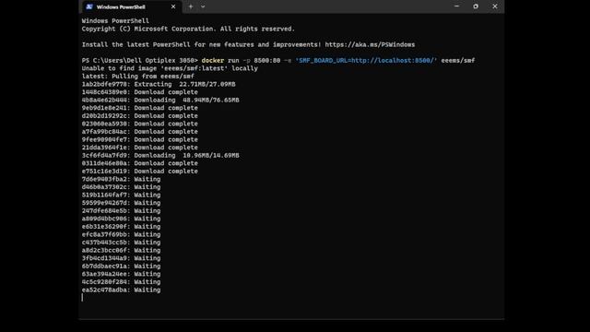
Task: Click the 247dfe684e5b Waiting line
Action: 121,211
